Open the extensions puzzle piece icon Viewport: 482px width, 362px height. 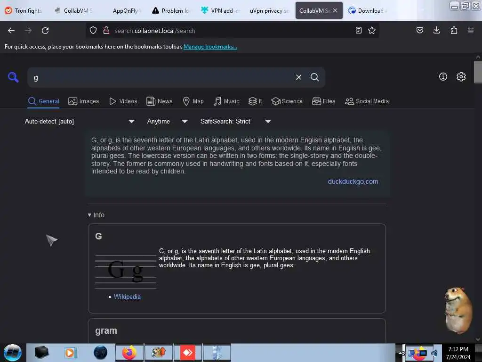454,30
